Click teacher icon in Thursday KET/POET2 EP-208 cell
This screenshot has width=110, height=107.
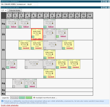(37, 64)
